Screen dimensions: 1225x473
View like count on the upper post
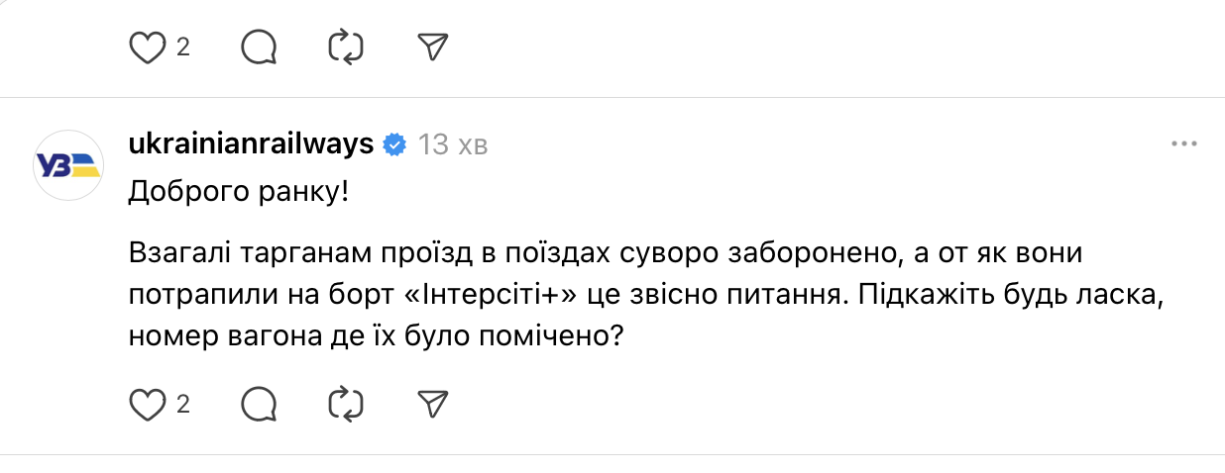pos(183,47)
